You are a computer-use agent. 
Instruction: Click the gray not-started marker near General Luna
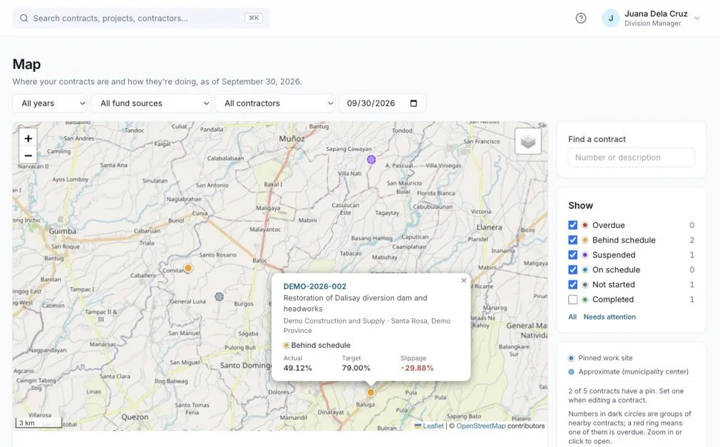tap(220, 297)
